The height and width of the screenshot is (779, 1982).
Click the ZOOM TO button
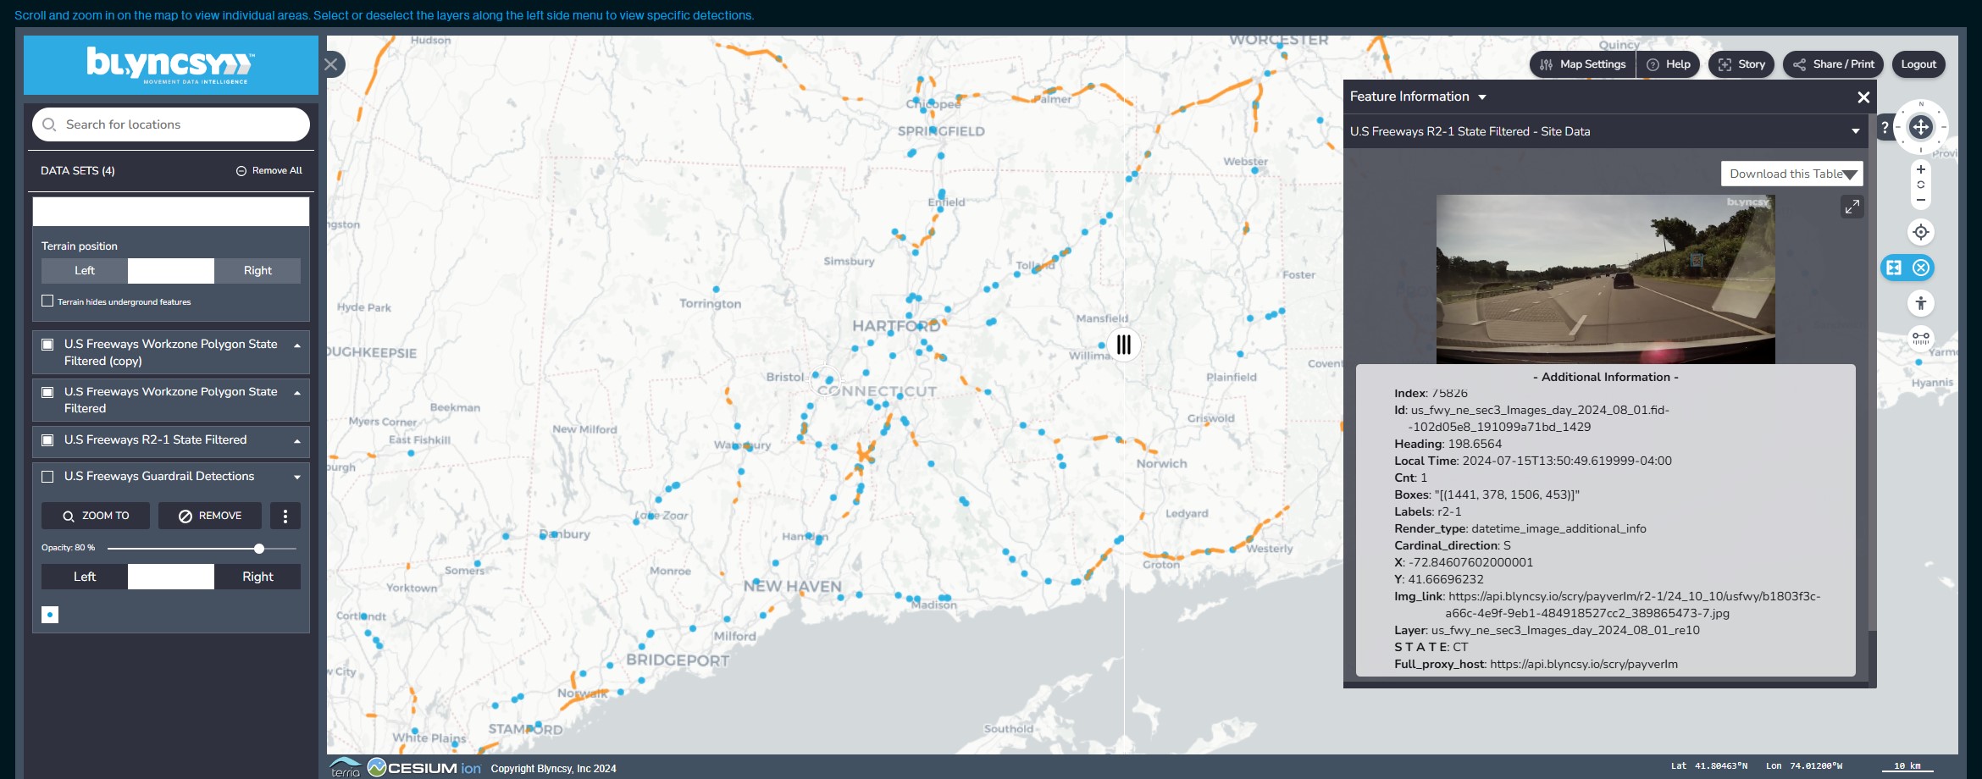click(x=96, y=516)
